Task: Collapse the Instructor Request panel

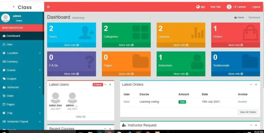Action: (251, 125)
